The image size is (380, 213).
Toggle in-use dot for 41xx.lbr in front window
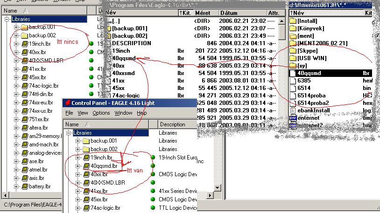click(x=153, y=191)
